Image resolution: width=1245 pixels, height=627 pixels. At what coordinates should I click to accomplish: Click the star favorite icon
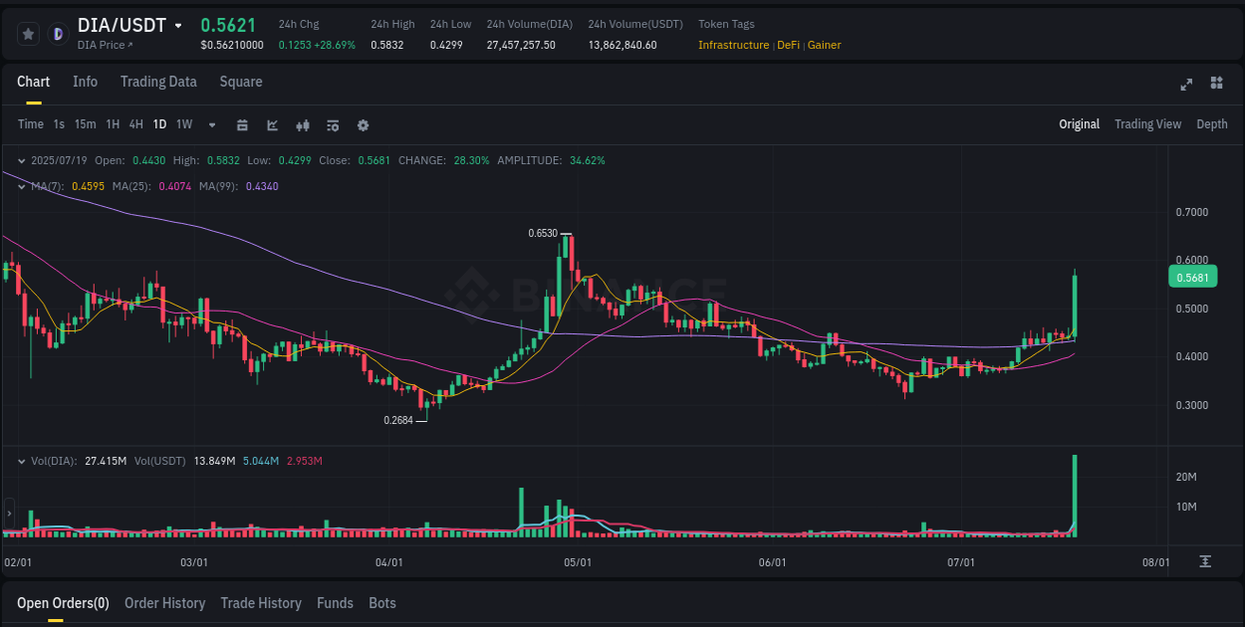click(x=28, y=33)
